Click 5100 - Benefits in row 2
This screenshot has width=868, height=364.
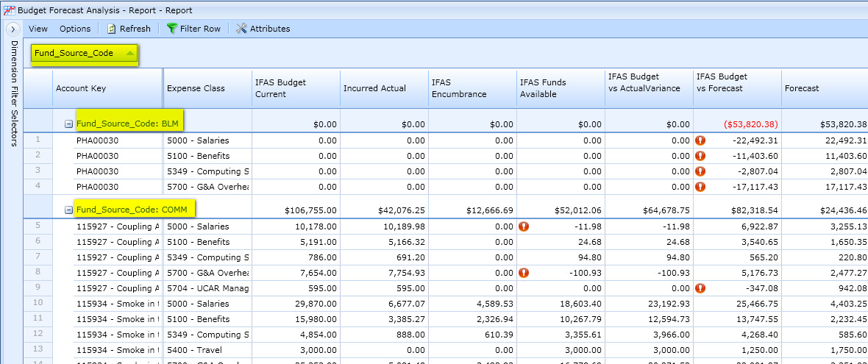pos(198,156)
